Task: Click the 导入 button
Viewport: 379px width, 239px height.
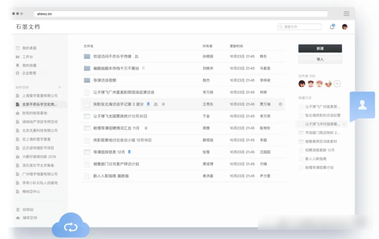Action: [320, 59]
